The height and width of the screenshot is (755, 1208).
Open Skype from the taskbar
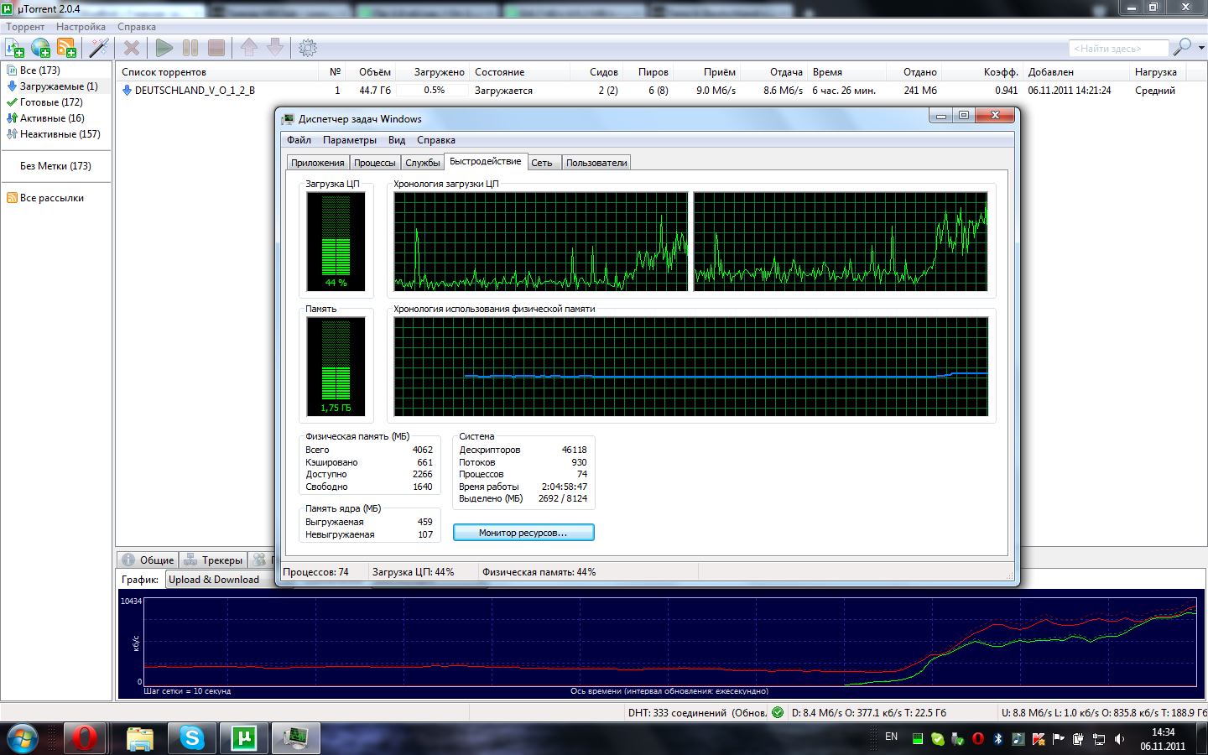click(192, 738)
